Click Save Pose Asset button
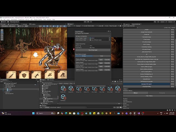 (93, 50)
